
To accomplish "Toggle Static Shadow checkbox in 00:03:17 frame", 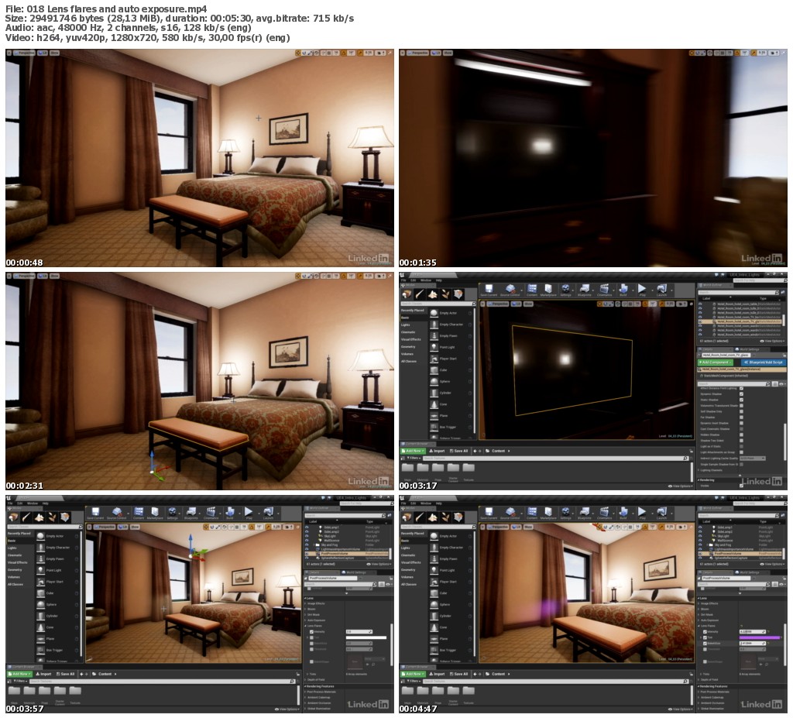I will 741,400.
